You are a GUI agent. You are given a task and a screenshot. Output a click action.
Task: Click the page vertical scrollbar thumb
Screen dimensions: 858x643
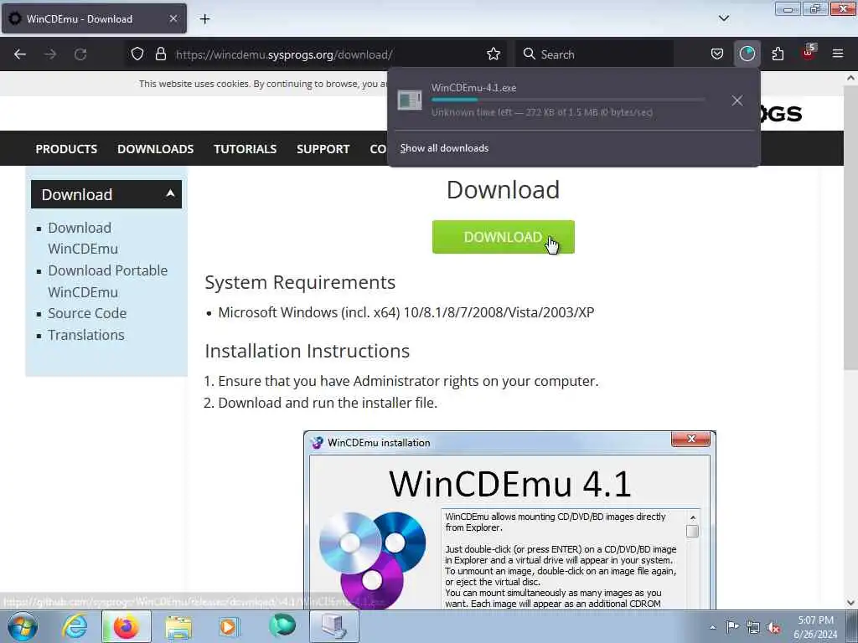coord(850,229)
